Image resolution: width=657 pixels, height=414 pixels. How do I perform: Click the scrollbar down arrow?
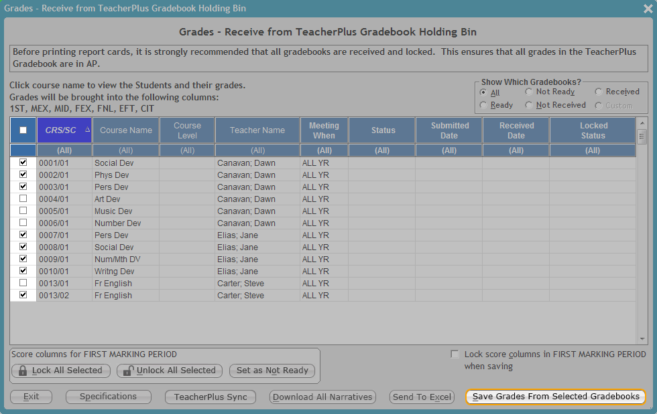coord(642,339)
